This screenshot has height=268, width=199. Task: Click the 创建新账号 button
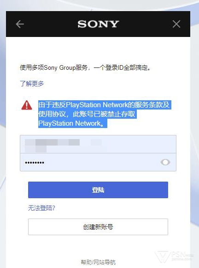click(x=98, y=227)
